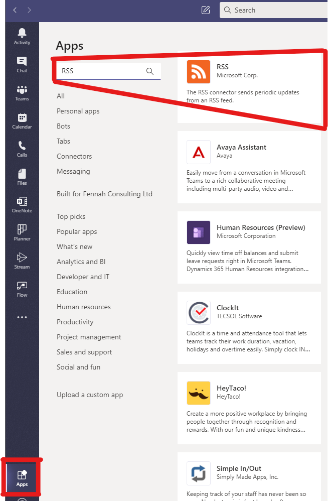Click the magnifier icon in RSS search box
This screenshot has width=328, height=501.
(149, 71)
